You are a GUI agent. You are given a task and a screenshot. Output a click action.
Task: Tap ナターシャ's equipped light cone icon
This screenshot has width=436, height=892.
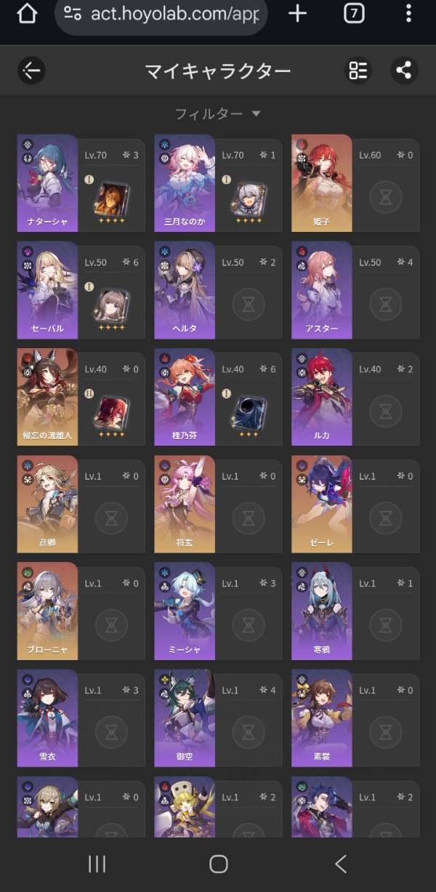tap(112, 198)
